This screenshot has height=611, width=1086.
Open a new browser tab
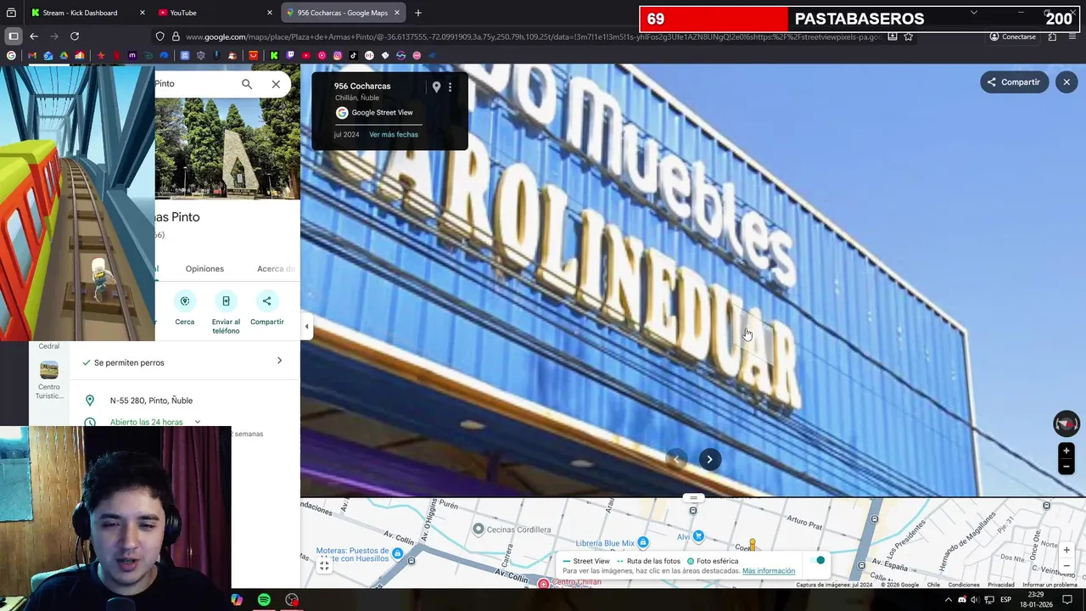418,13
